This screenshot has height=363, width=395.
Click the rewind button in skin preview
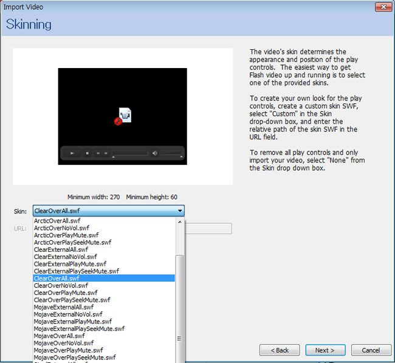(98, 153)
